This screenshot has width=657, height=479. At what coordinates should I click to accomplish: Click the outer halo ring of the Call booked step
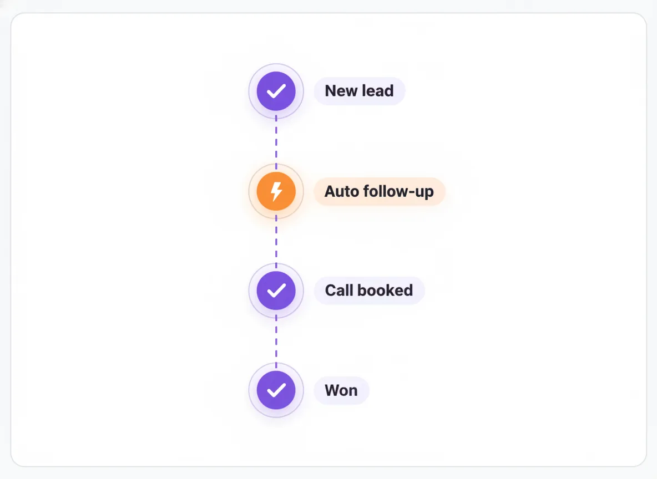pos(252,291)
